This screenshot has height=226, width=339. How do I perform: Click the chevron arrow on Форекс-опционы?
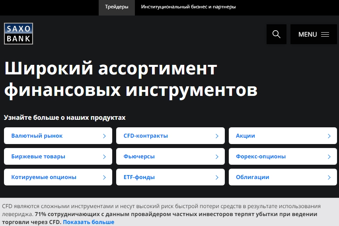(x=329, y=157)
